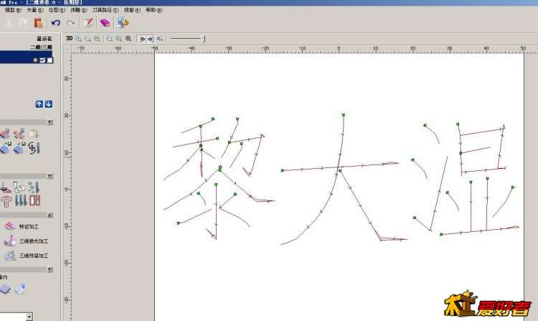This screenshot has width=538, height=321.
Task: Toggle the empty white layer checkbox
Action: pos(49,60)
